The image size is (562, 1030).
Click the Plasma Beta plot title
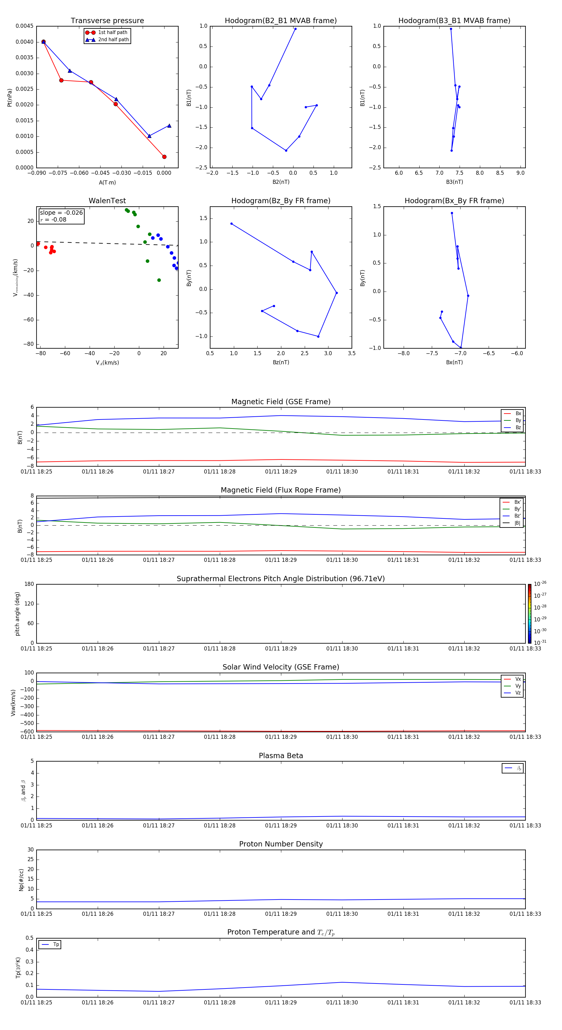281,756
